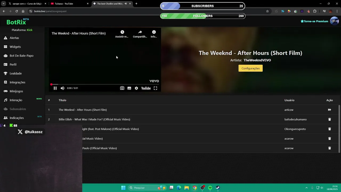Open the tab search dropdown
This screenshot has width=341, height=192.
click(x=3, y=4)
